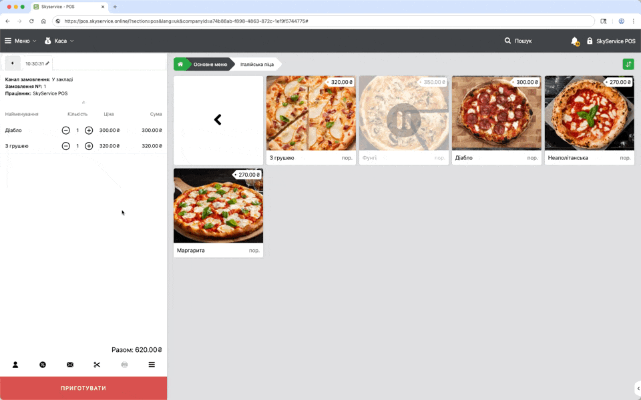The height and width of the screenshot is (400, 641).
Task: Click the green sort arrows button
Action: [x=628, y=64]
